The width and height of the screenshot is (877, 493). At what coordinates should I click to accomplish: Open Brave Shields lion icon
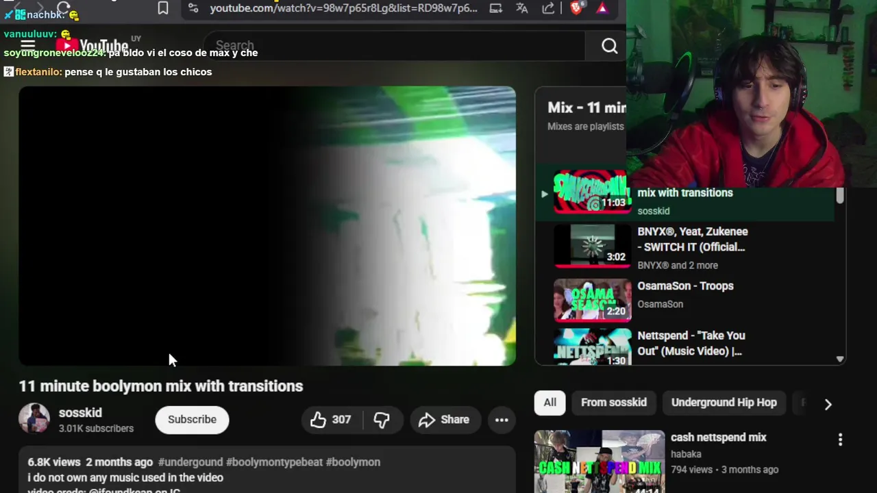576,8
